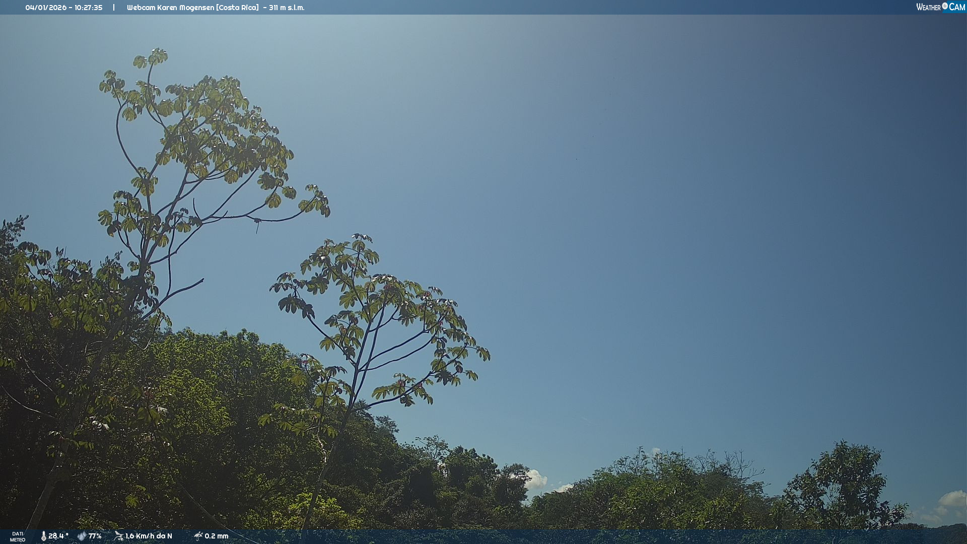Click the humidity water drops icon
The image size is (967, 544).
coord(82,536)
